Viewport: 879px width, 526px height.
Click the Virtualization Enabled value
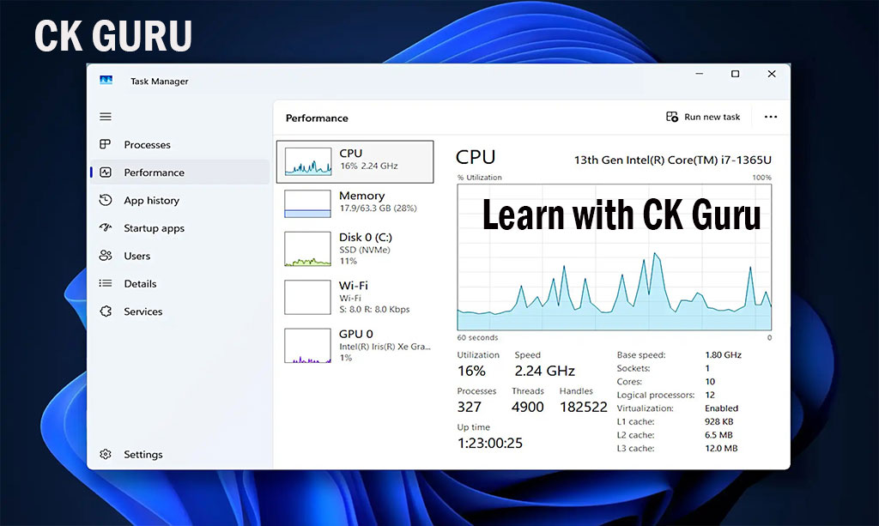pyautogui.click(x=721, y=408)
